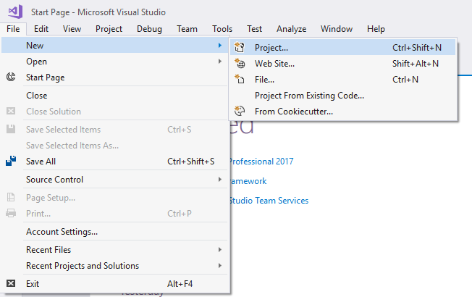472x297 pixels.
Task: Choose Project... in New submenu
Action: coord(343,47)
